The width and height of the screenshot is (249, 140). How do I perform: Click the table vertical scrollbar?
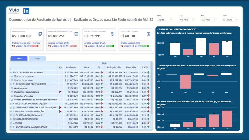[152, 88]
